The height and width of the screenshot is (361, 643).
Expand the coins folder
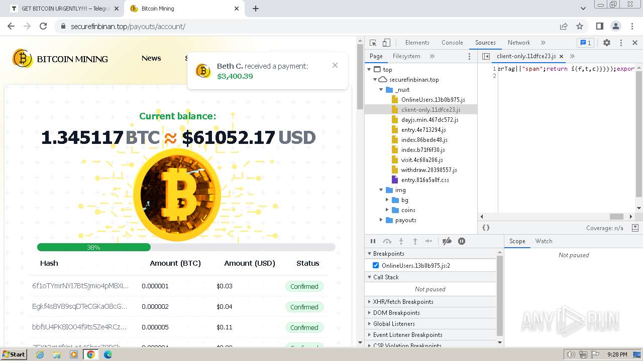387,210
